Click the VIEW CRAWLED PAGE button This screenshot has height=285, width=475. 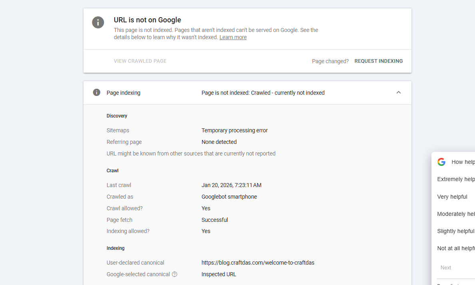click(x=140, y=61)
